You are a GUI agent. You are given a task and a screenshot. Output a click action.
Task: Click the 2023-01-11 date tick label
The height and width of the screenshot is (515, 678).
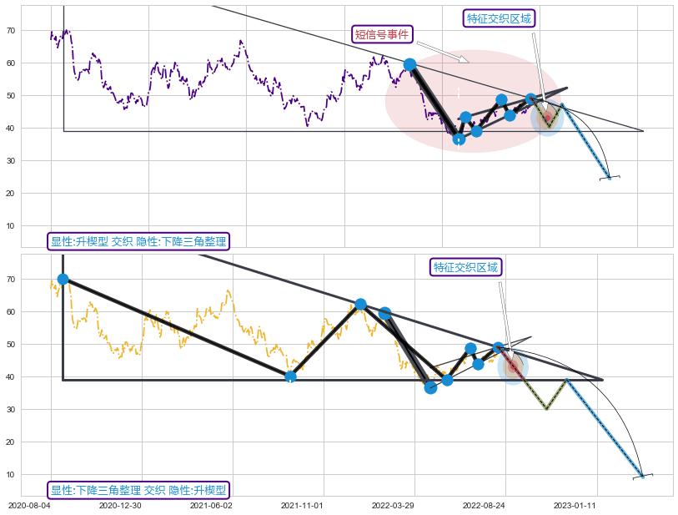[575, 505]
